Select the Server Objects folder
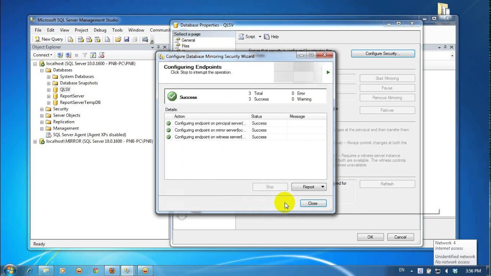The height and width of the screenshot is (276, 491). pyautogui.click(x=66, y=115)
